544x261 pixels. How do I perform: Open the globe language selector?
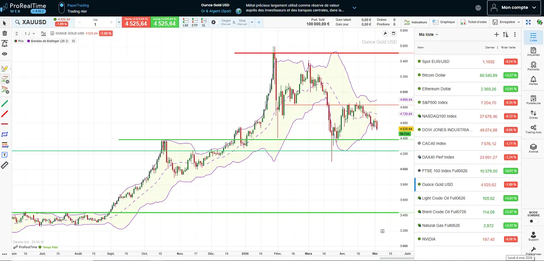coord(478,8)
